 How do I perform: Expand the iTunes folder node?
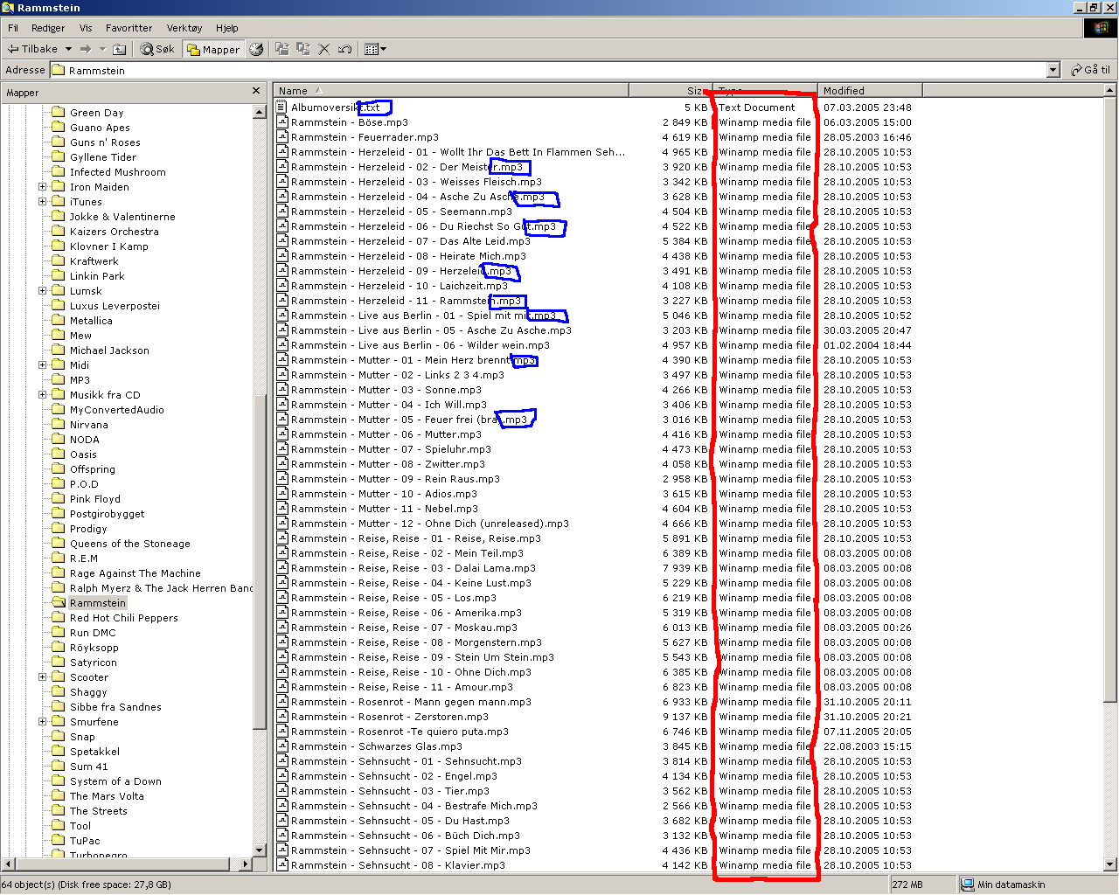pyautogui.click(x=42, y=201)
